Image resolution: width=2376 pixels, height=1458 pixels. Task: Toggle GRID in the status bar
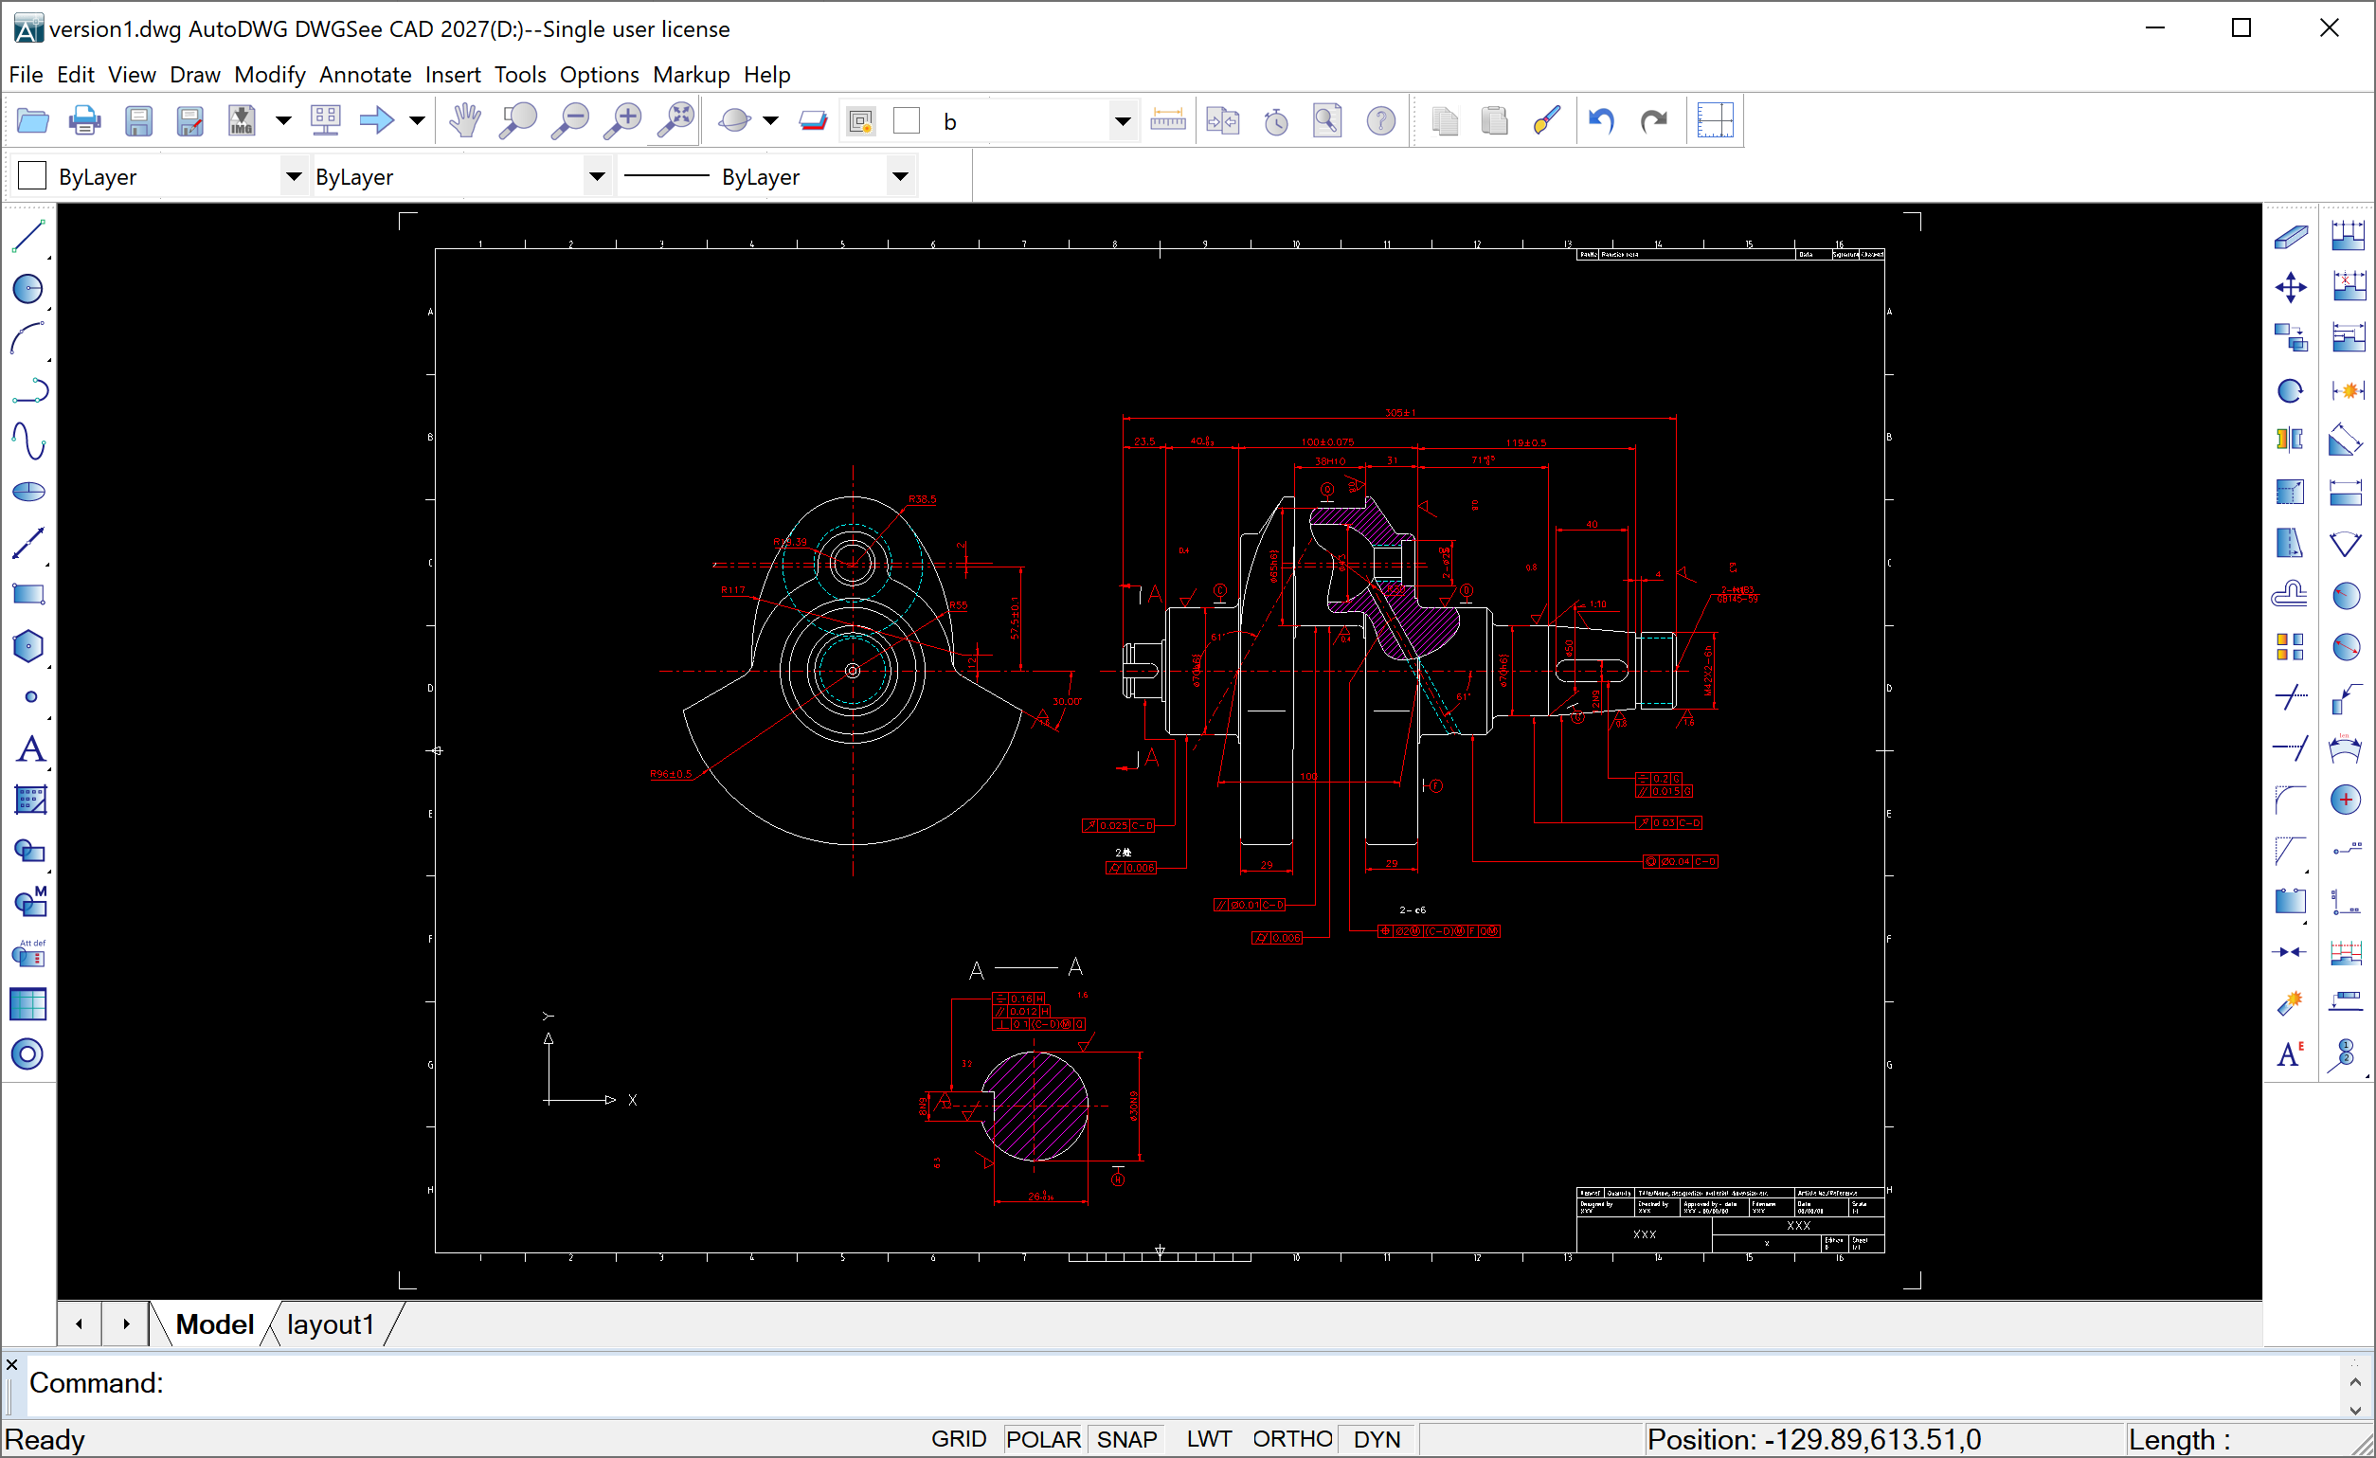pos(959,1439)
